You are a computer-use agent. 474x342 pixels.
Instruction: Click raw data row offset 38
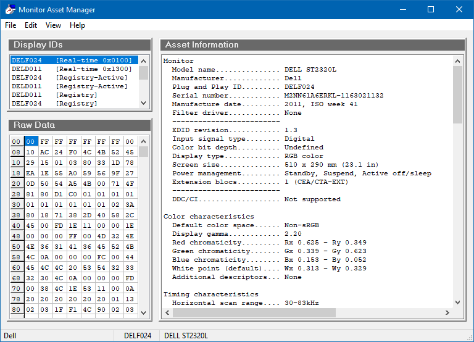coord(16,215)
